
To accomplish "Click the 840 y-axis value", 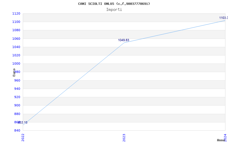I will (17, 130).
